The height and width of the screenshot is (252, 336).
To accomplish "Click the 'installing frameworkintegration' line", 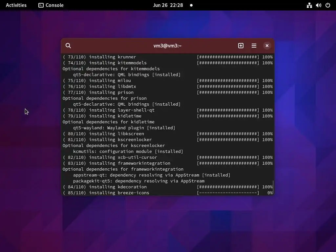I will pyautogui.click(x=168, y=163).
